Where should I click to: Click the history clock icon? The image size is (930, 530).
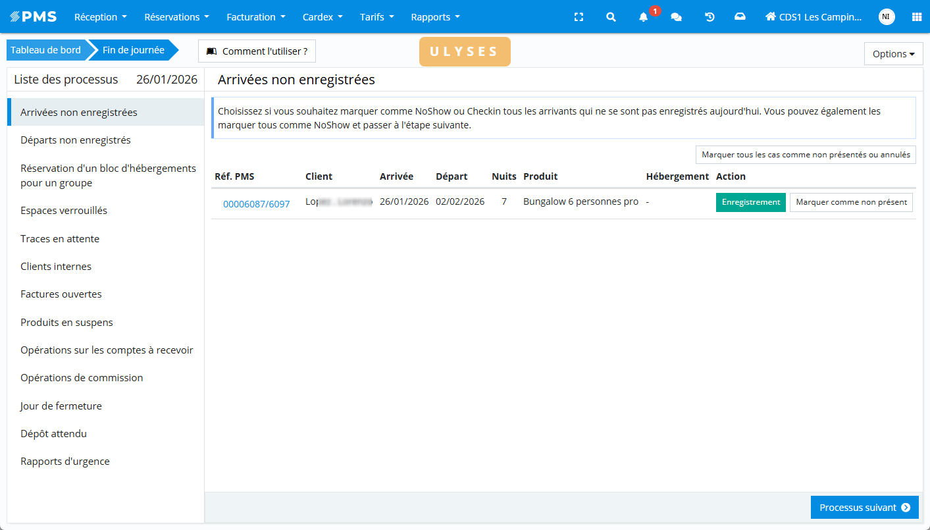tap(710, 17)
